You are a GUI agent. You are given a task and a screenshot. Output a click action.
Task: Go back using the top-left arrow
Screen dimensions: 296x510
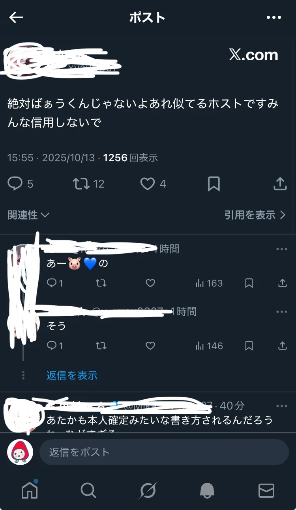(16, 17)
